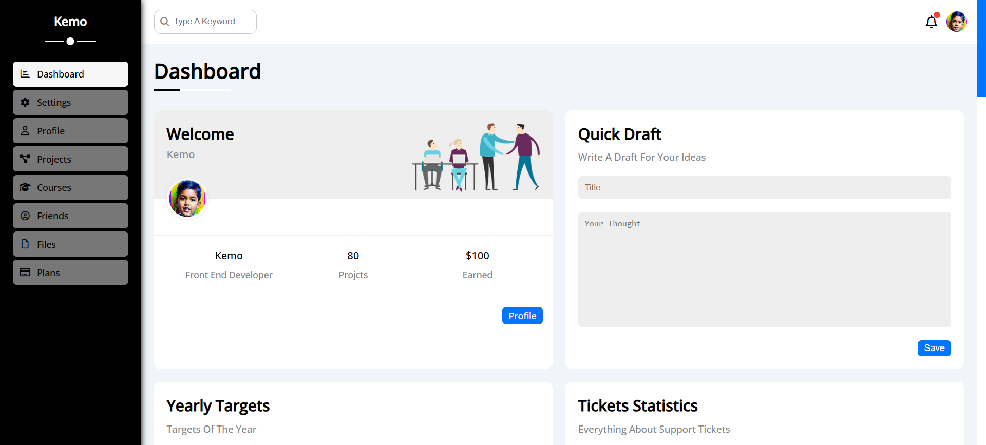Click the page scrollbar thumb
986x445 pixels.
(981, 48)
